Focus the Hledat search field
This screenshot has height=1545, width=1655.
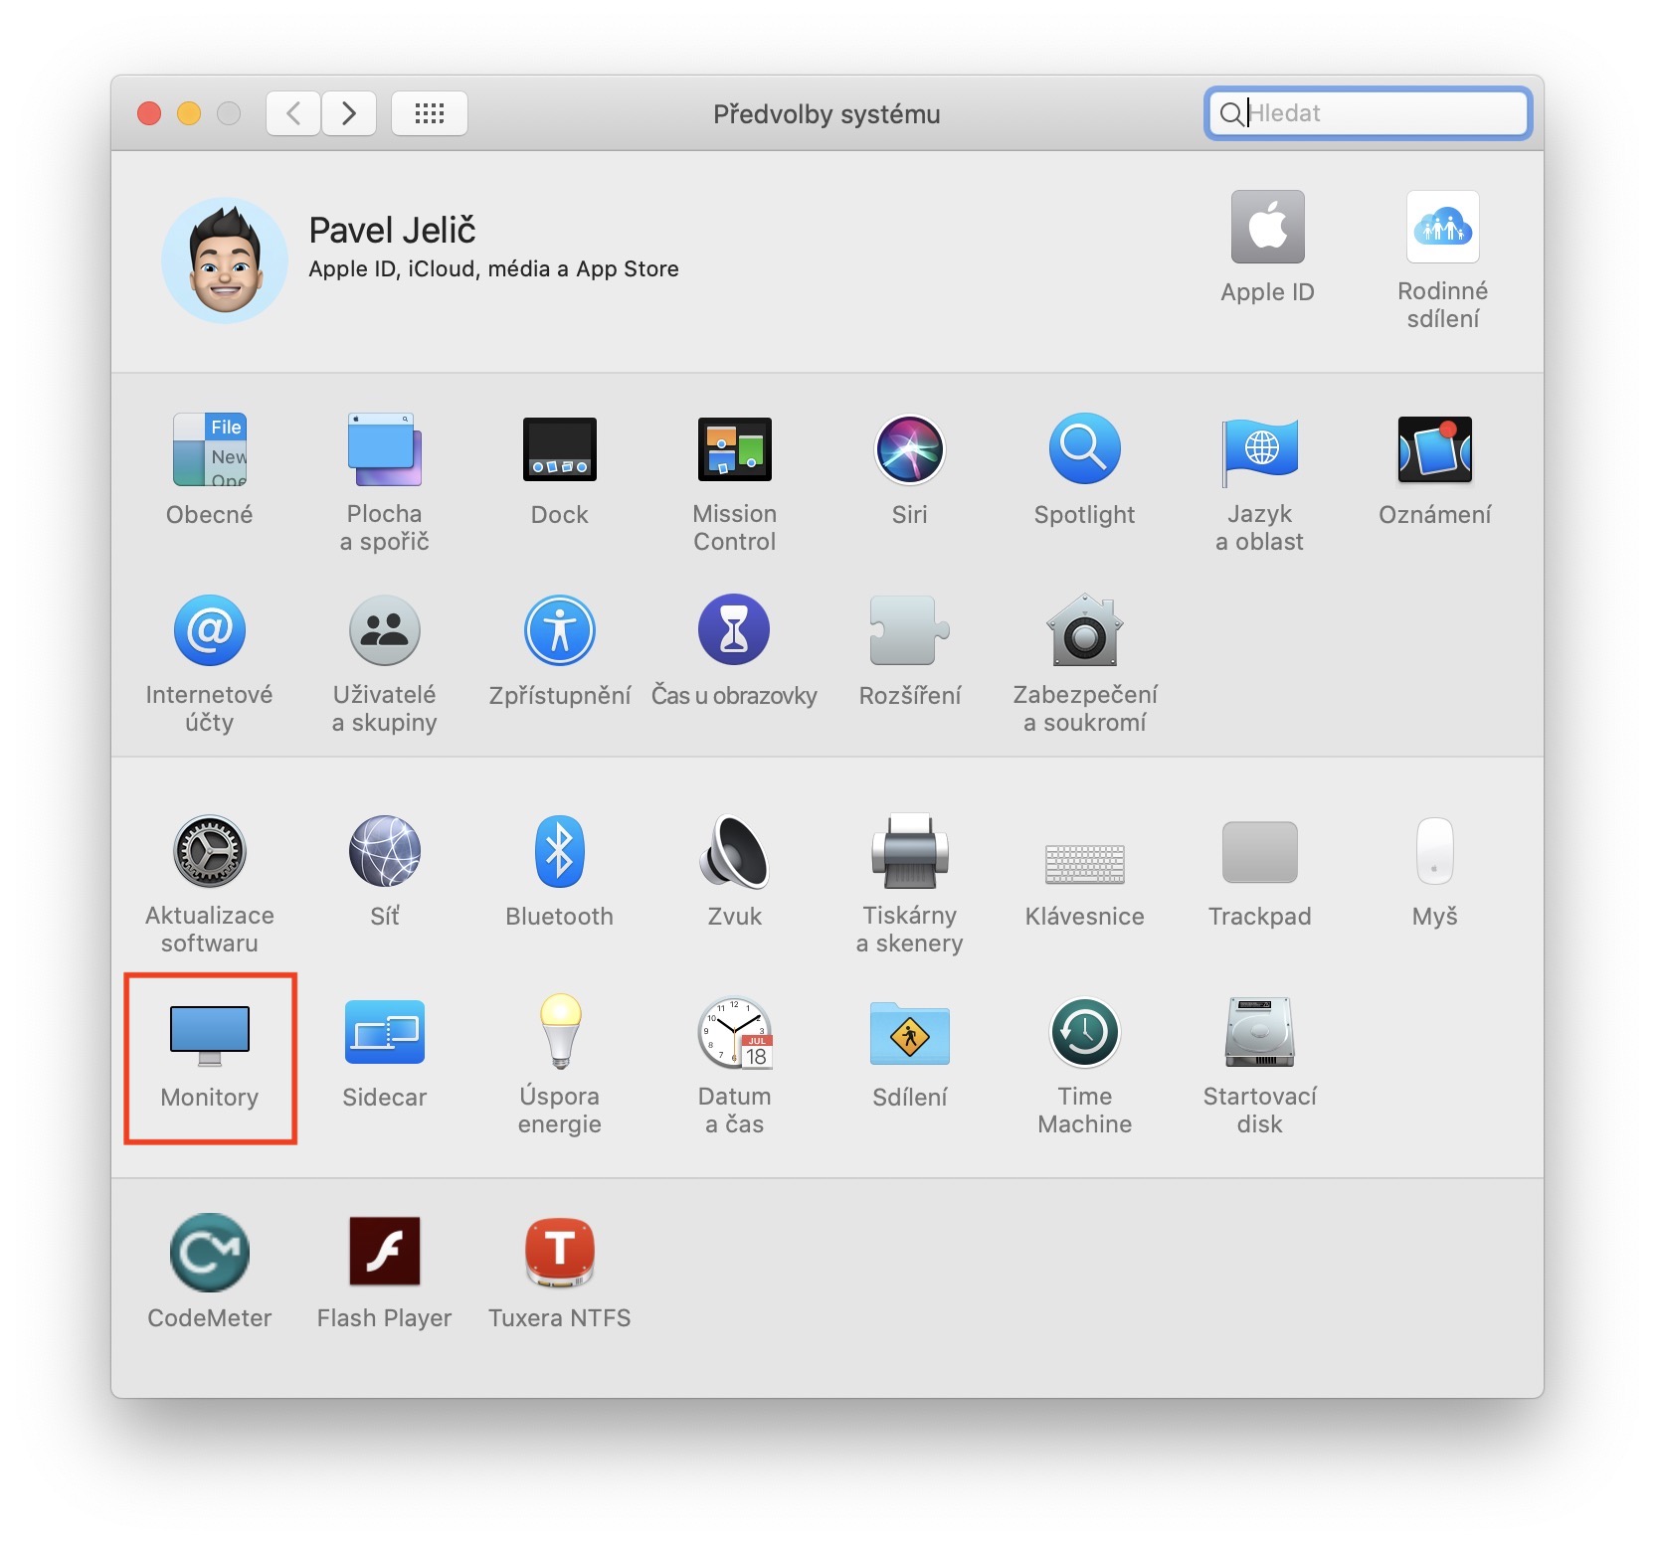1369,113
